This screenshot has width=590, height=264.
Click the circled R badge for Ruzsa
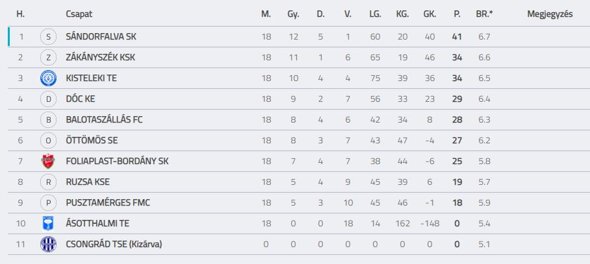tap(48, 182)
